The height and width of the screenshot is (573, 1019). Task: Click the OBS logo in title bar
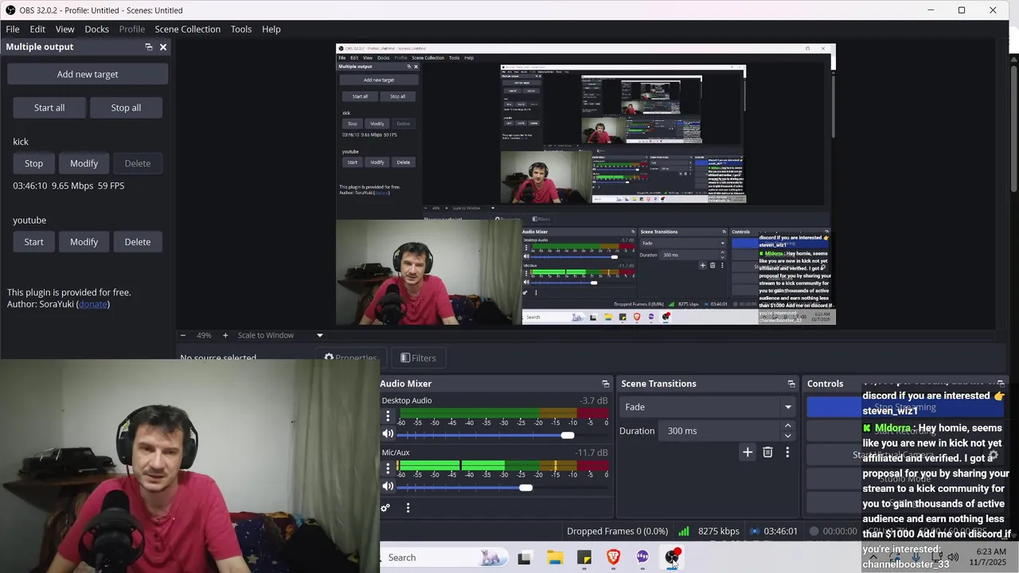click(x=10, y=10)
